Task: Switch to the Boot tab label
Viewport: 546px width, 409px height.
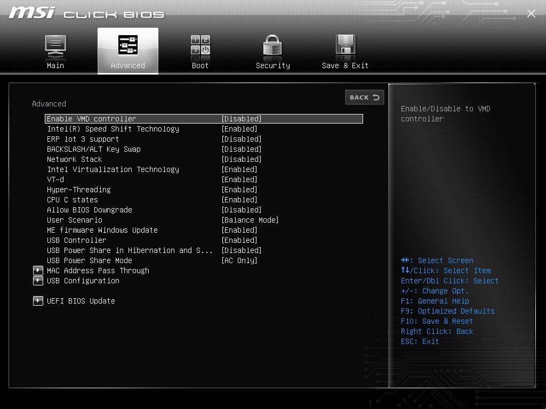Action: [200, 66]
